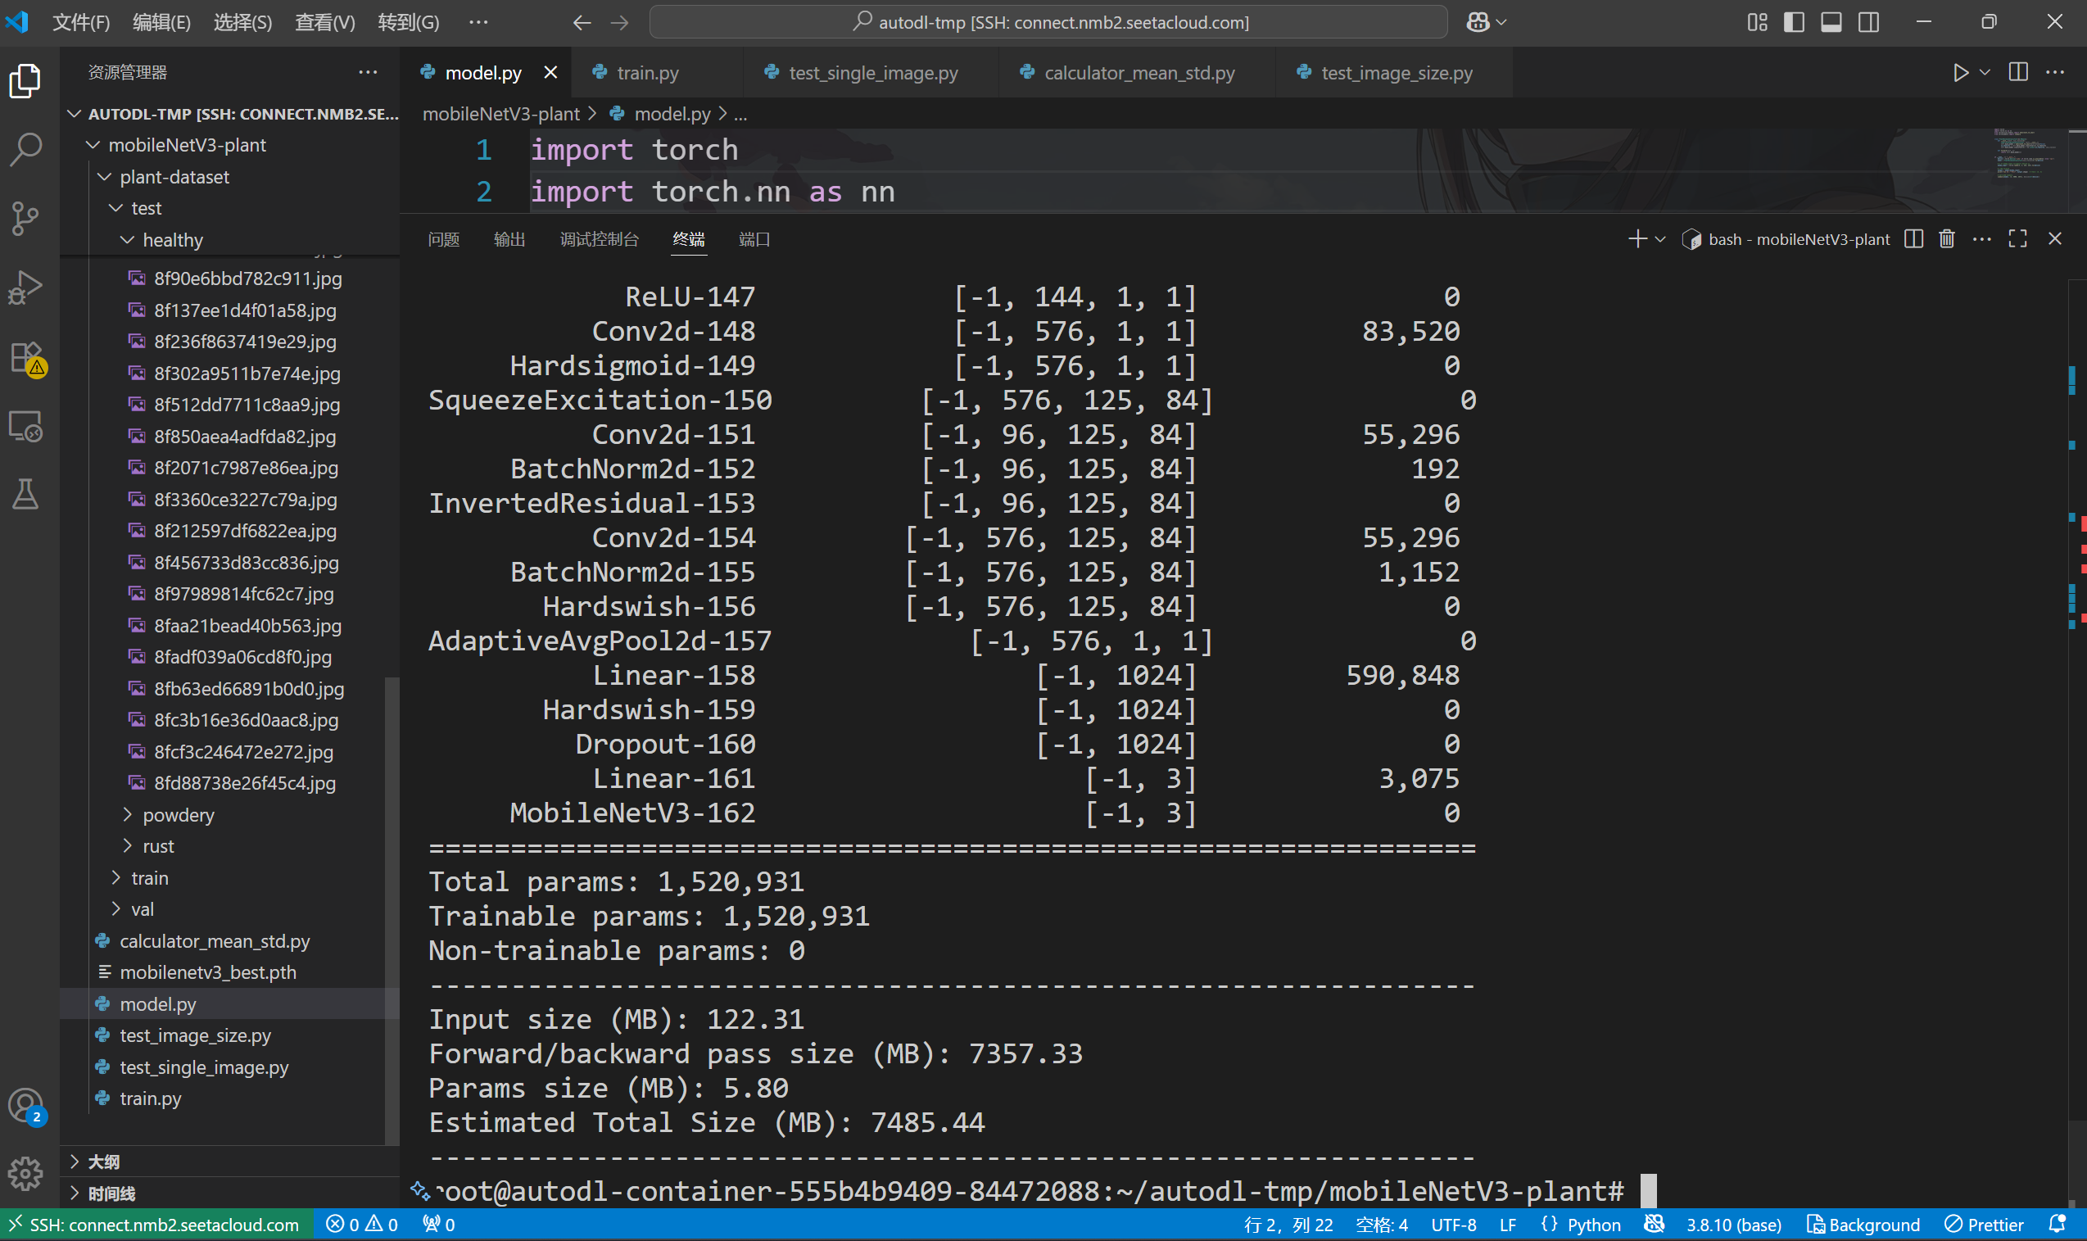Split the terminal panel

(x=1913, y=239)
